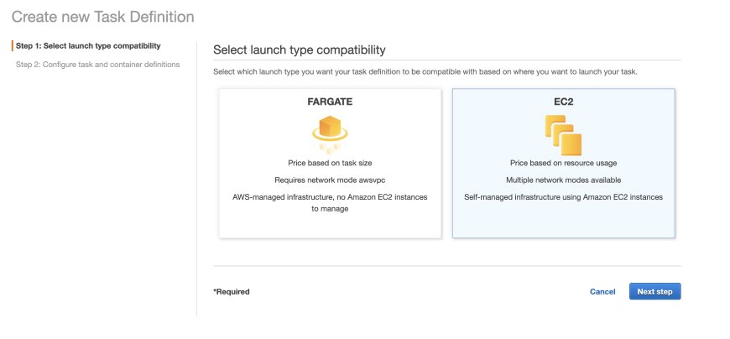Go to Step 2: Configure task and container definitions
This screenshot has height=339, width=730.
click(x=98, y=65)
